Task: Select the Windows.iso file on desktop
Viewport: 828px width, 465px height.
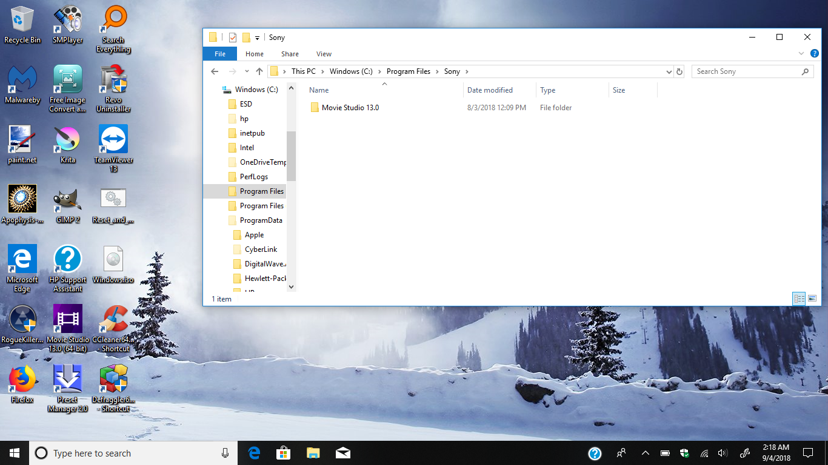Action: coord(113,265)
